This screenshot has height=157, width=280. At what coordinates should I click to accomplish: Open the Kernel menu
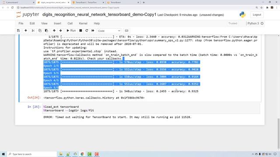click(x=83, y=24)
